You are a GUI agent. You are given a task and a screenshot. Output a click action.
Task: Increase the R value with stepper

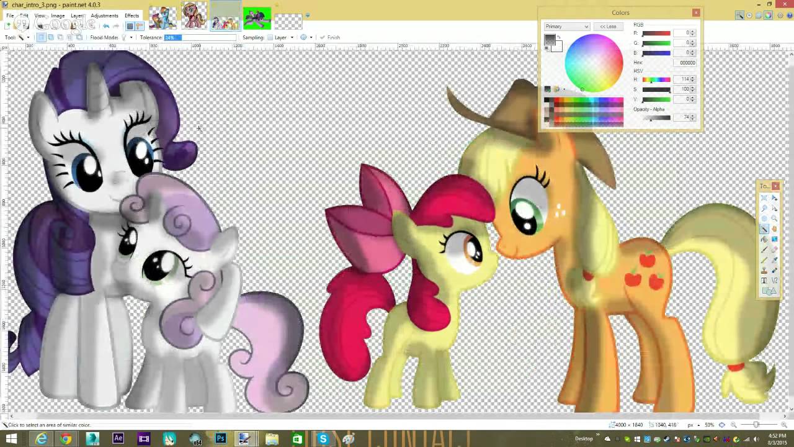tap(693, 31)
